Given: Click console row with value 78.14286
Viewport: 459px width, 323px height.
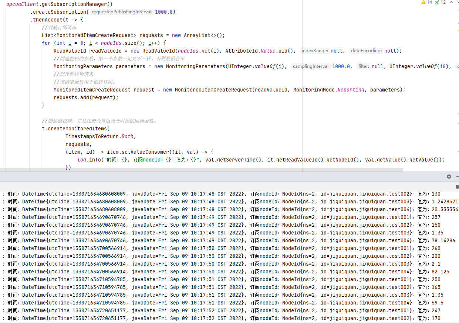Looking at the screenshot, I should tap(229, 240).
